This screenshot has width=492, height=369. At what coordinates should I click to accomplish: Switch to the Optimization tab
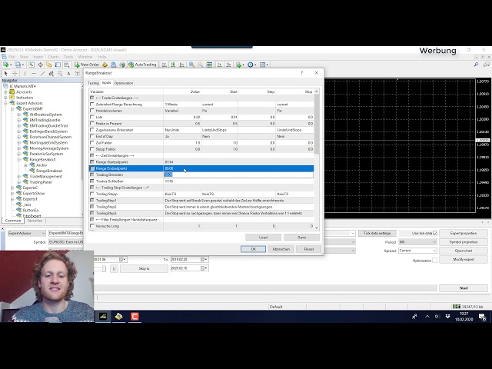click(x=124, y=83)
